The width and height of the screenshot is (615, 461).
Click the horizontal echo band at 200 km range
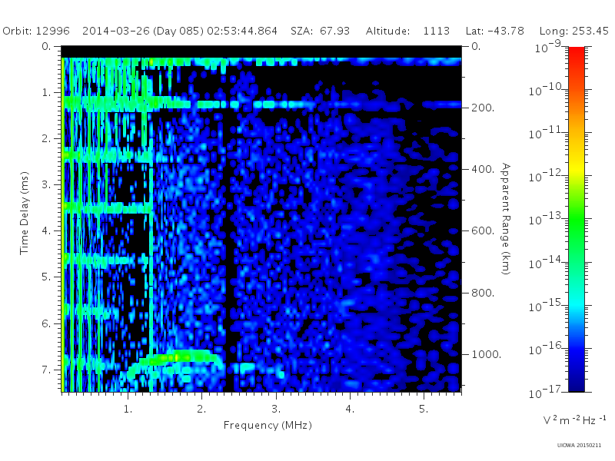point(263,104)
